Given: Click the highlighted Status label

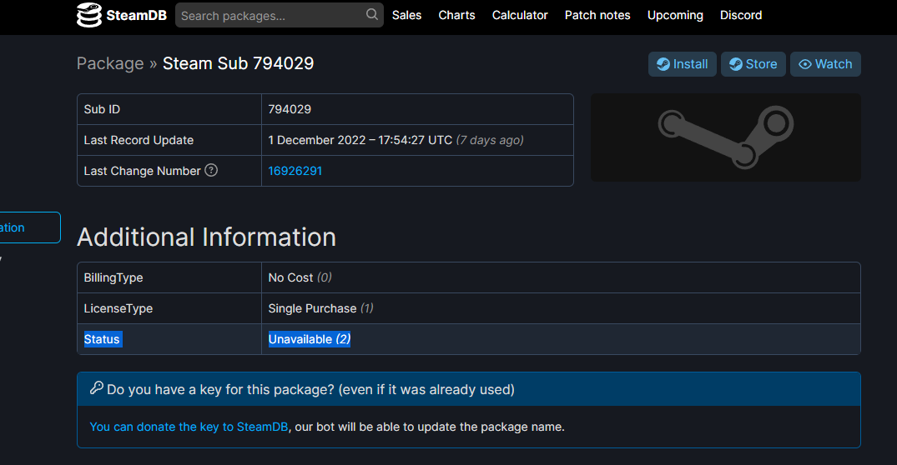Looking at the screenshot, I should [103, 339].
